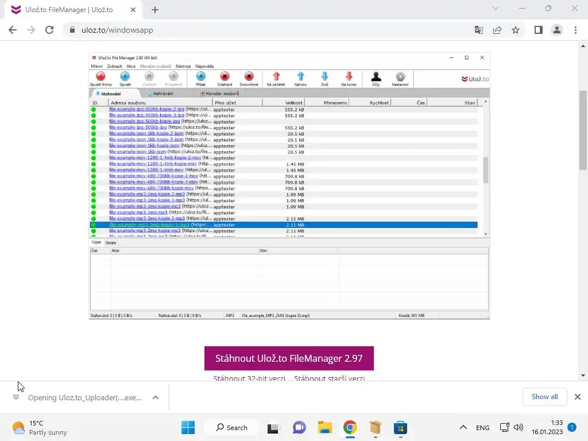This screenshot has height=441, width=588.
Task: Show hidden system tray icons
Action: point(463,427)
